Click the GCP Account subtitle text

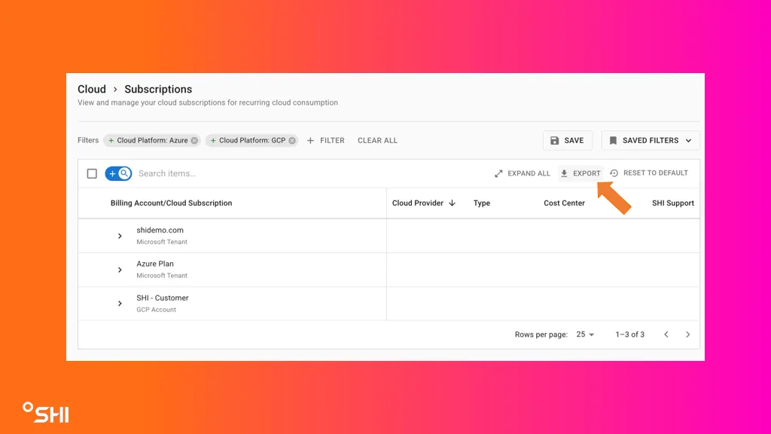[157, 310]
